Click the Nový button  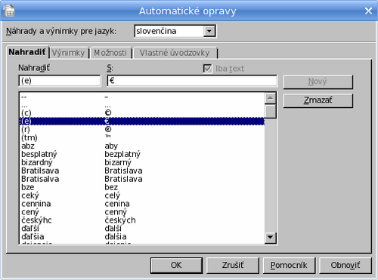[318, 82]
